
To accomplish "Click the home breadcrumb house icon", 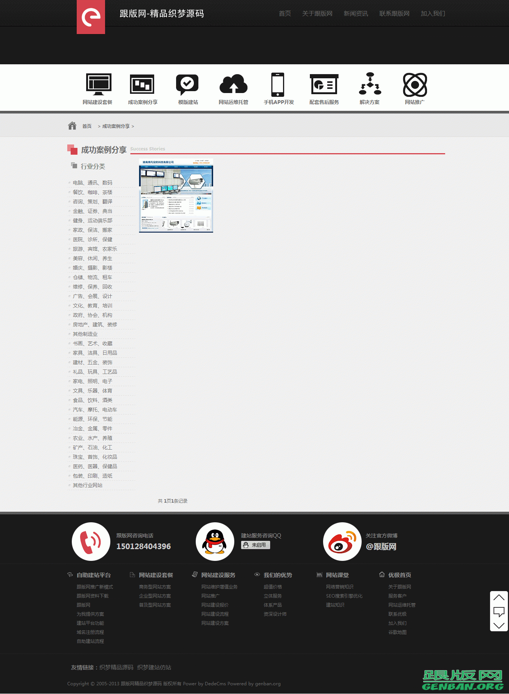I will pos(72,126).
